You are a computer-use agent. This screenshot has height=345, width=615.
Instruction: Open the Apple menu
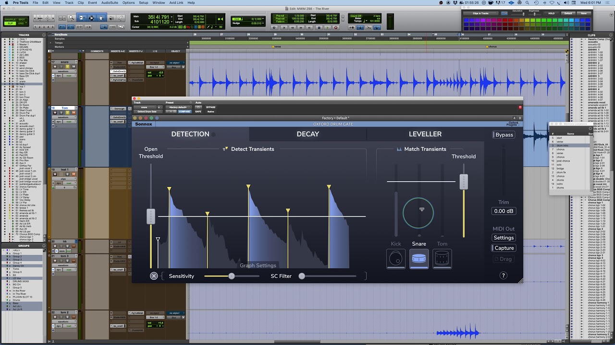coord(7,3)
